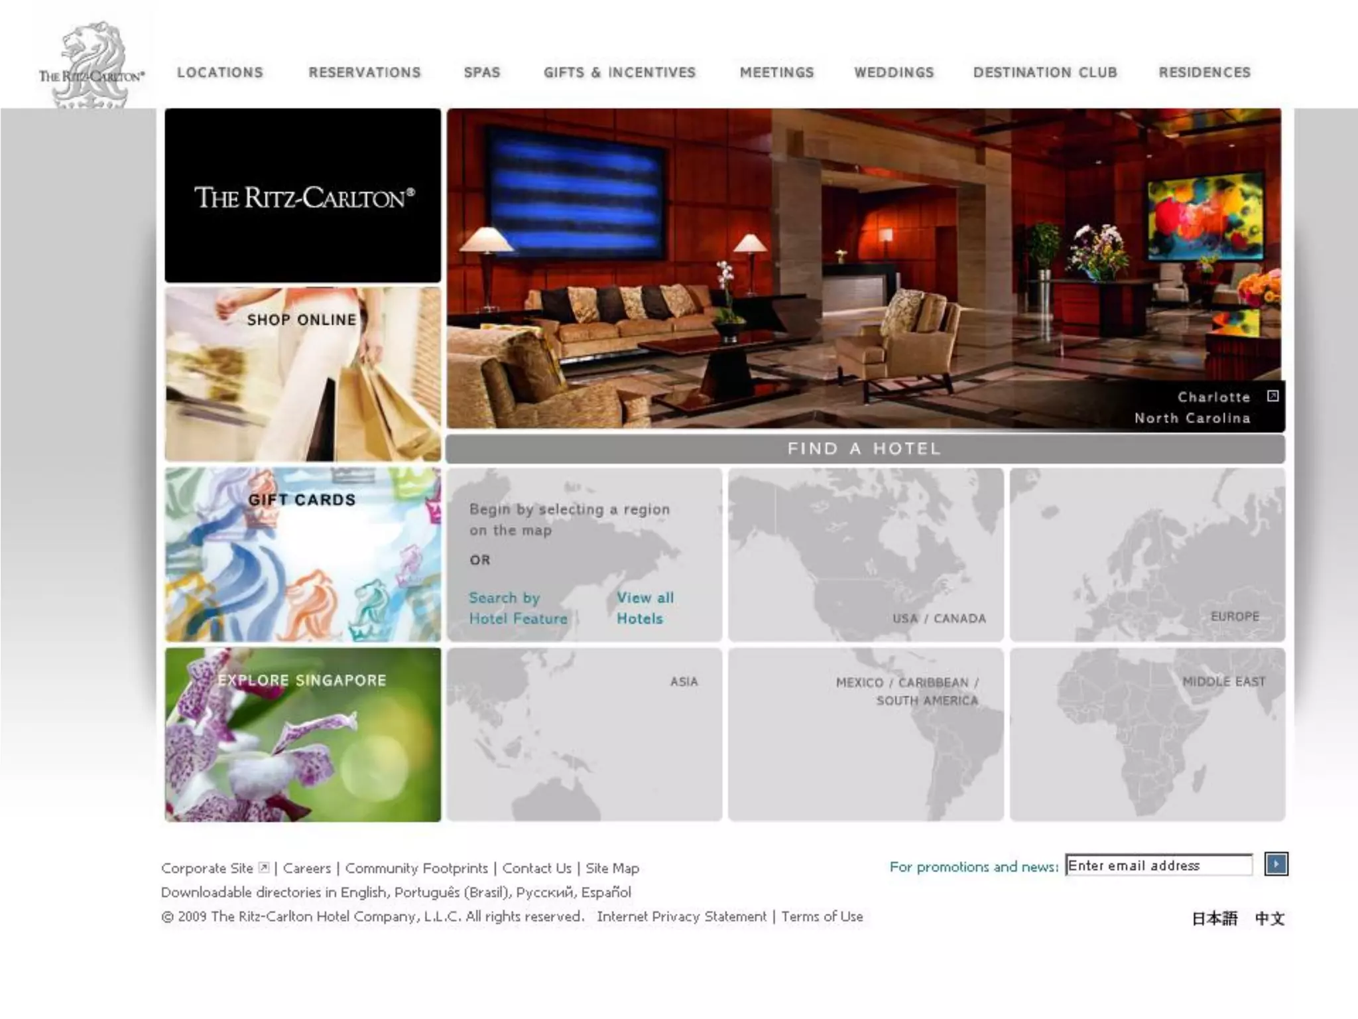Screen dimensions: 1358x1019
Task: Switch to Japanese language
Action: click(1214, 918)
